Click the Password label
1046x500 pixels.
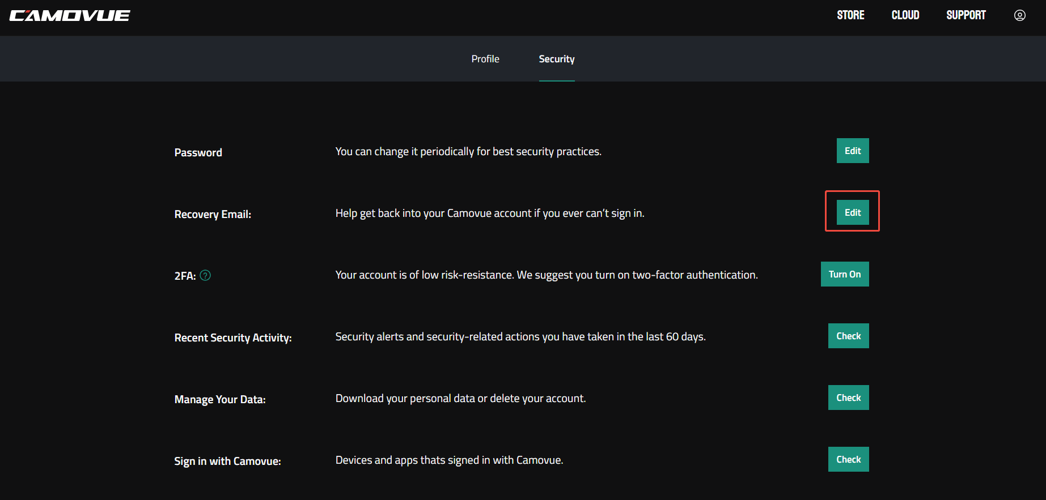198,152
